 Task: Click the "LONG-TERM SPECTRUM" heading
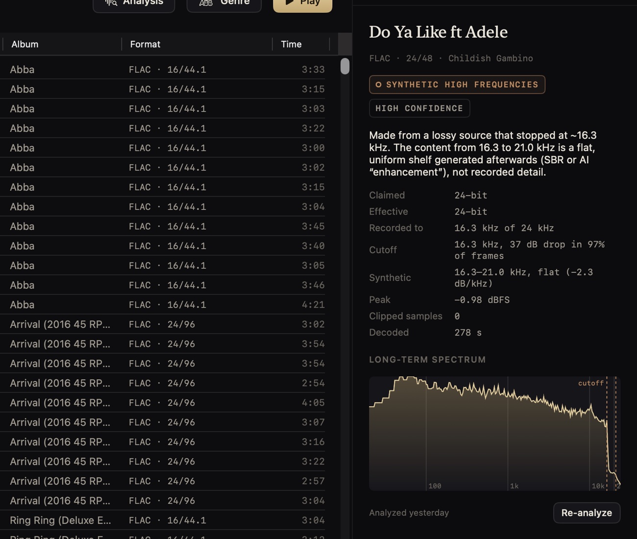(x=427, y=360)
